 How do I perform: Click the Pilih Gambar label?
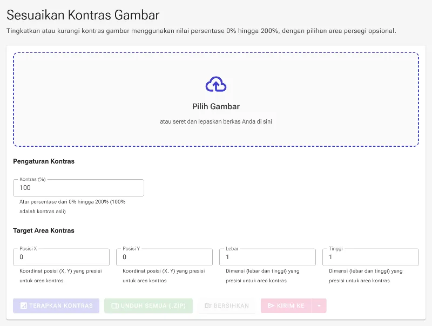[x=216, y=106]
